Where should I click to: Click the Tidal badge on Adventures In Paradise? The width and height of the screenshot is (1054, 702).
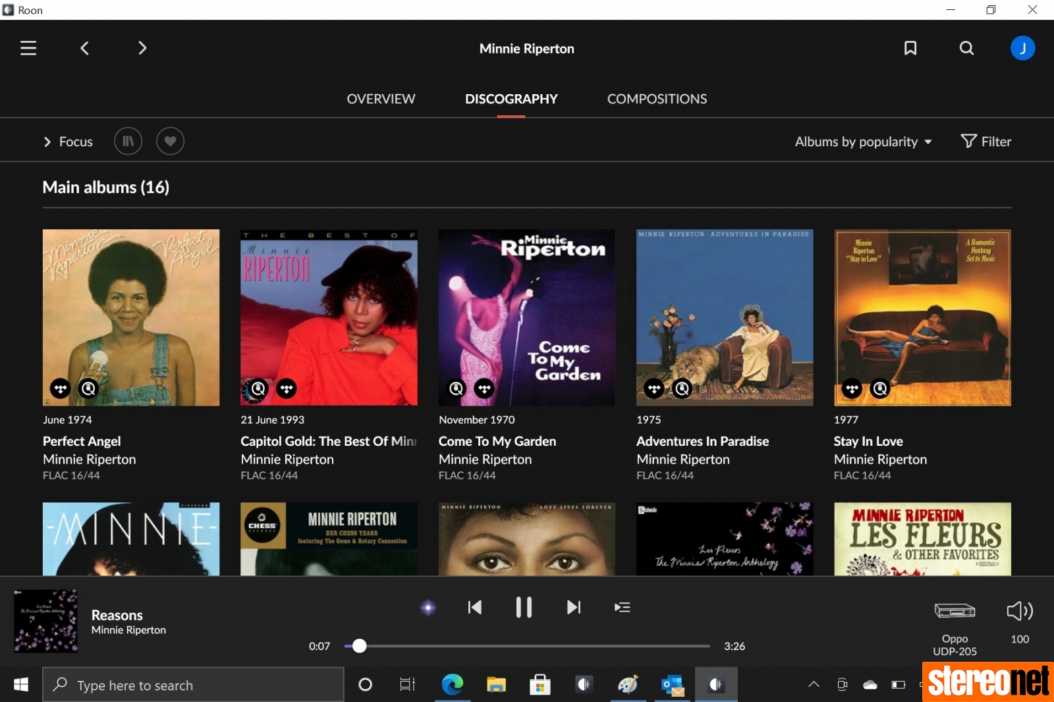coord(654,389)
